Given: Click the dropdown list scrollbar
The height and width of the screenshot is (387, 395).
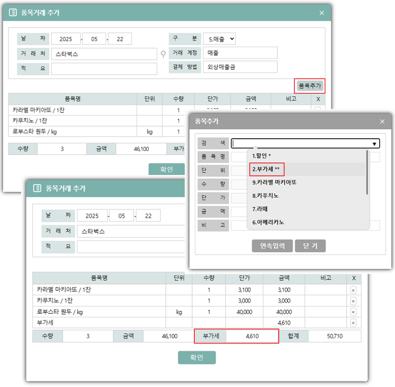Looking at the screenshot, I should click(x=367, y=172).
